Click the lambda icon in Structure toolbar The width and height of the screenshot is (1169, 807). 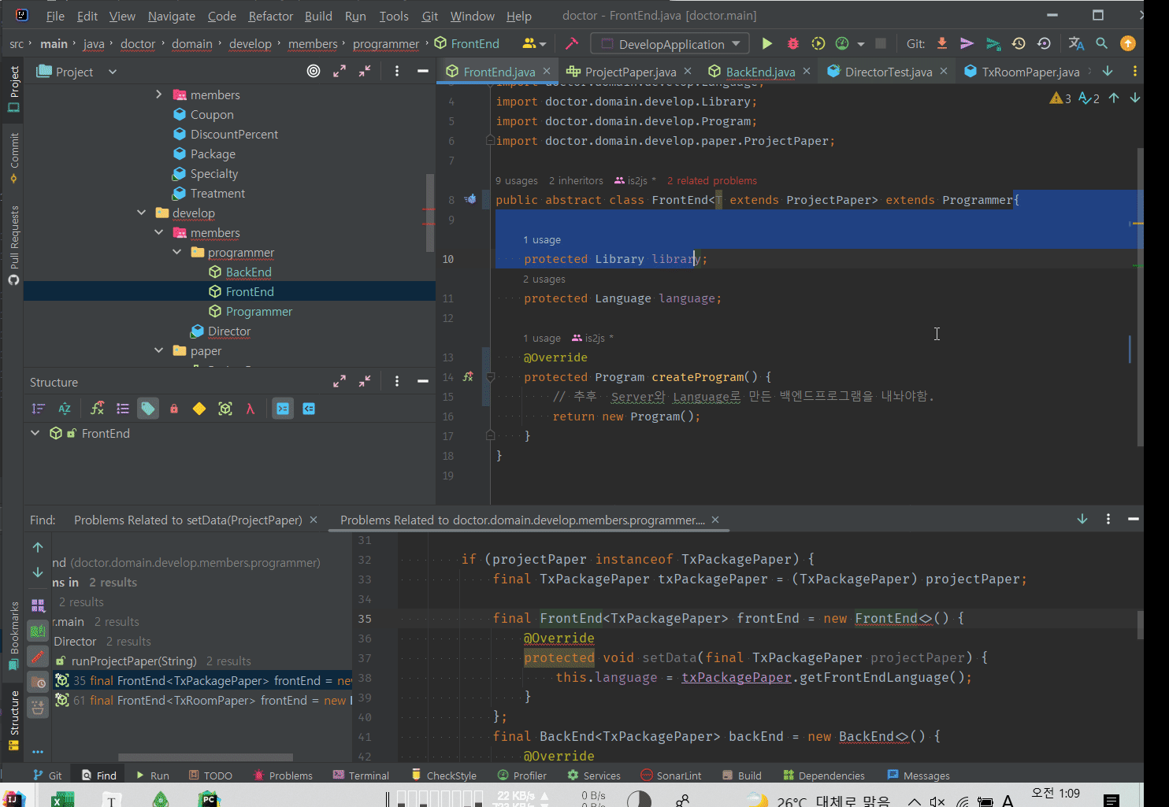(x=250, y=409)
